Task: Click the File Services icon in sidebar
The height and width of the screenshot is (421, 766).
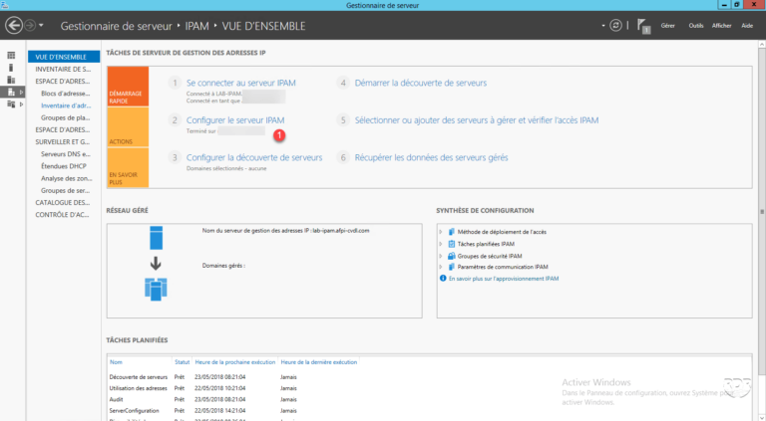Action: (11, 104)
